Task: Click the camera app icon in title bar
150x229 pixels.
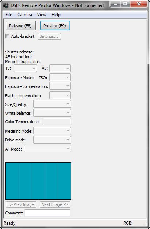Action: 6,5
